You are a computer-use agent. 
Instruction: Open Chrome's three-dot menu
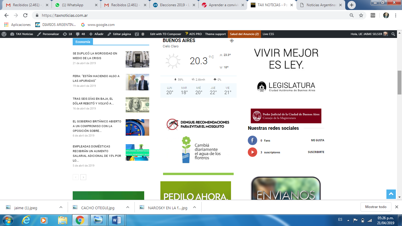pos(396,16)
